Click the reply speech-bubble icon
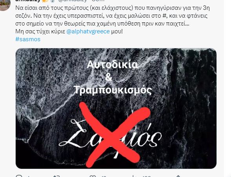 [19, 176]
